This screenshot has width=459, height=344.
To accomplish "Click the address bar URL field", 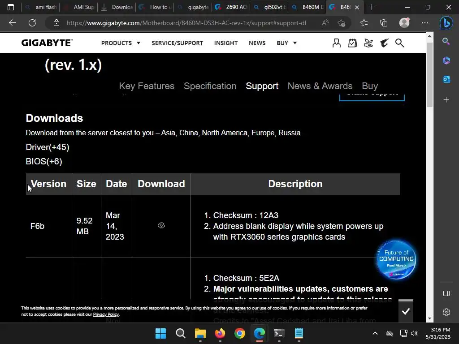I will 186,23.
